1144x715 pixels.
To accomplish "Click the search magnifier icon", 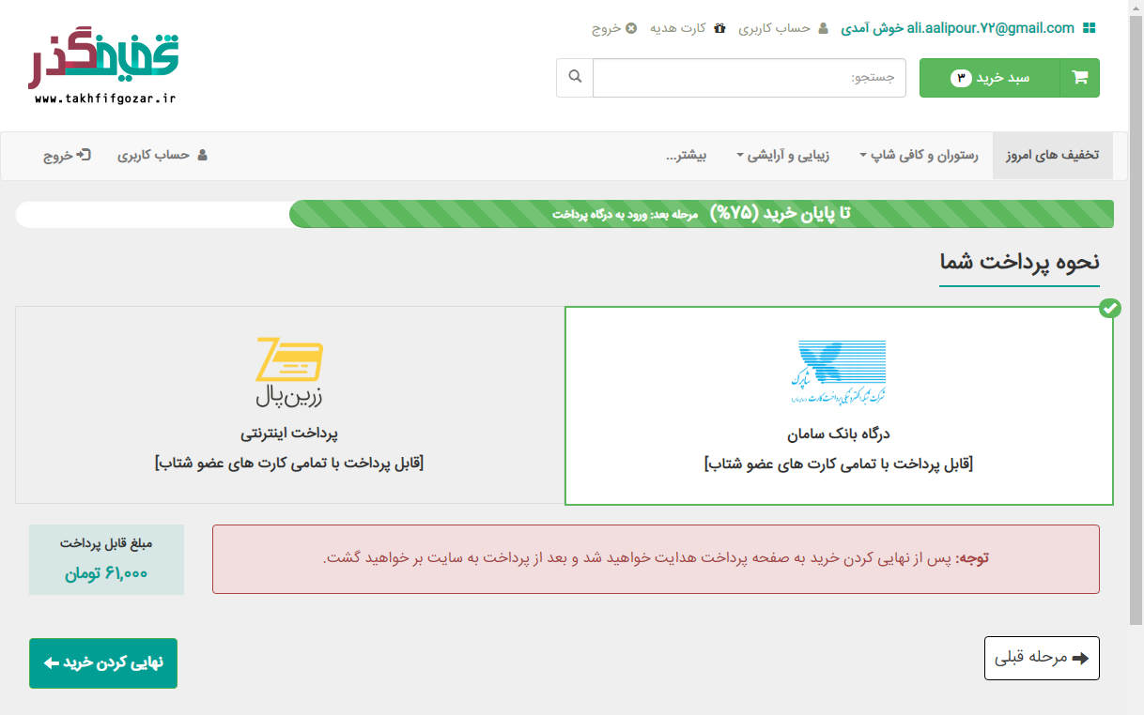I will pyautogui.click(x=575, y=77).
